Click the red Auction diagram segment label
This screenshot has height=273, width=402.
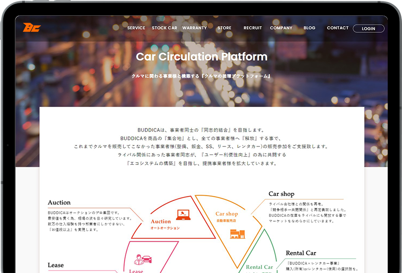tap(161, 222)
